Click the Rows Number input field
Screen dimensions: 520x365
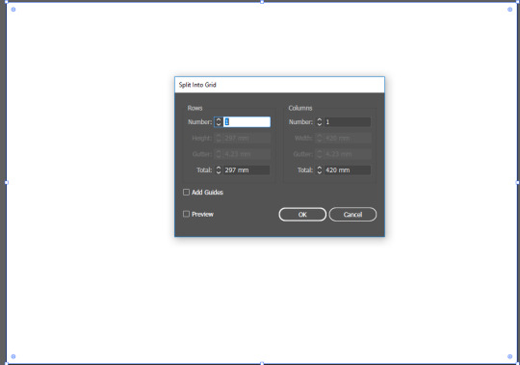[x=247, y=122]
